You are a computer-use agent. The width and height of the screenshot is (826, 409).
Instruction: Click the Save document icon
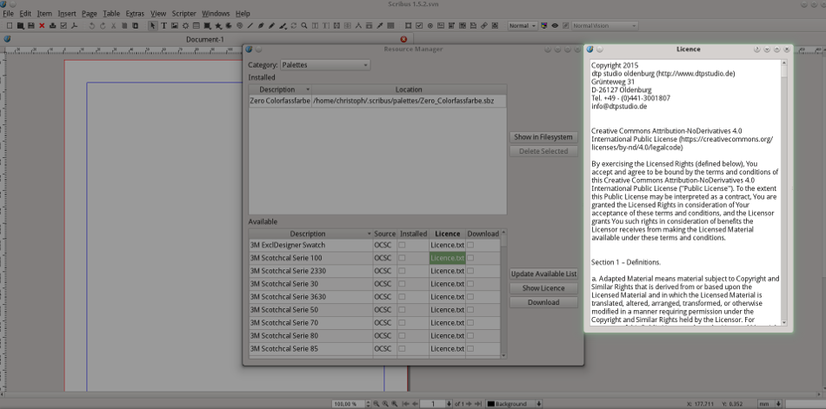click(30, 26)
